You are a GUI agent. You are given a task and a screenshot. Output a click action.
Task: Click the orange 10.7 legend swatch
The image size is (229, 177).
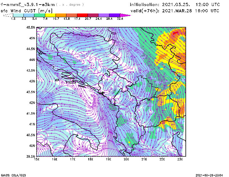point(61,15)
